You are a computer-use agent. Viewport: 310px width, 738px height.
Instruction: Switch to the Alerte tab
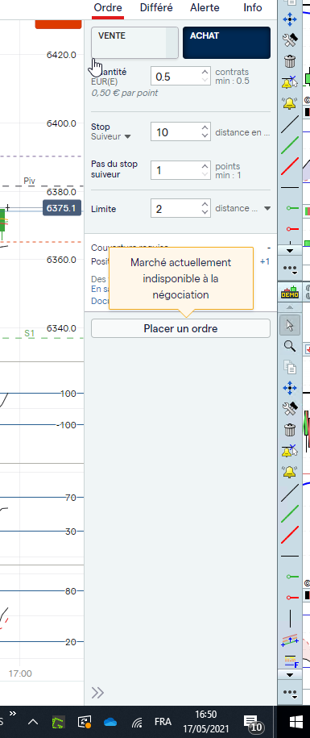click(205, 7)
